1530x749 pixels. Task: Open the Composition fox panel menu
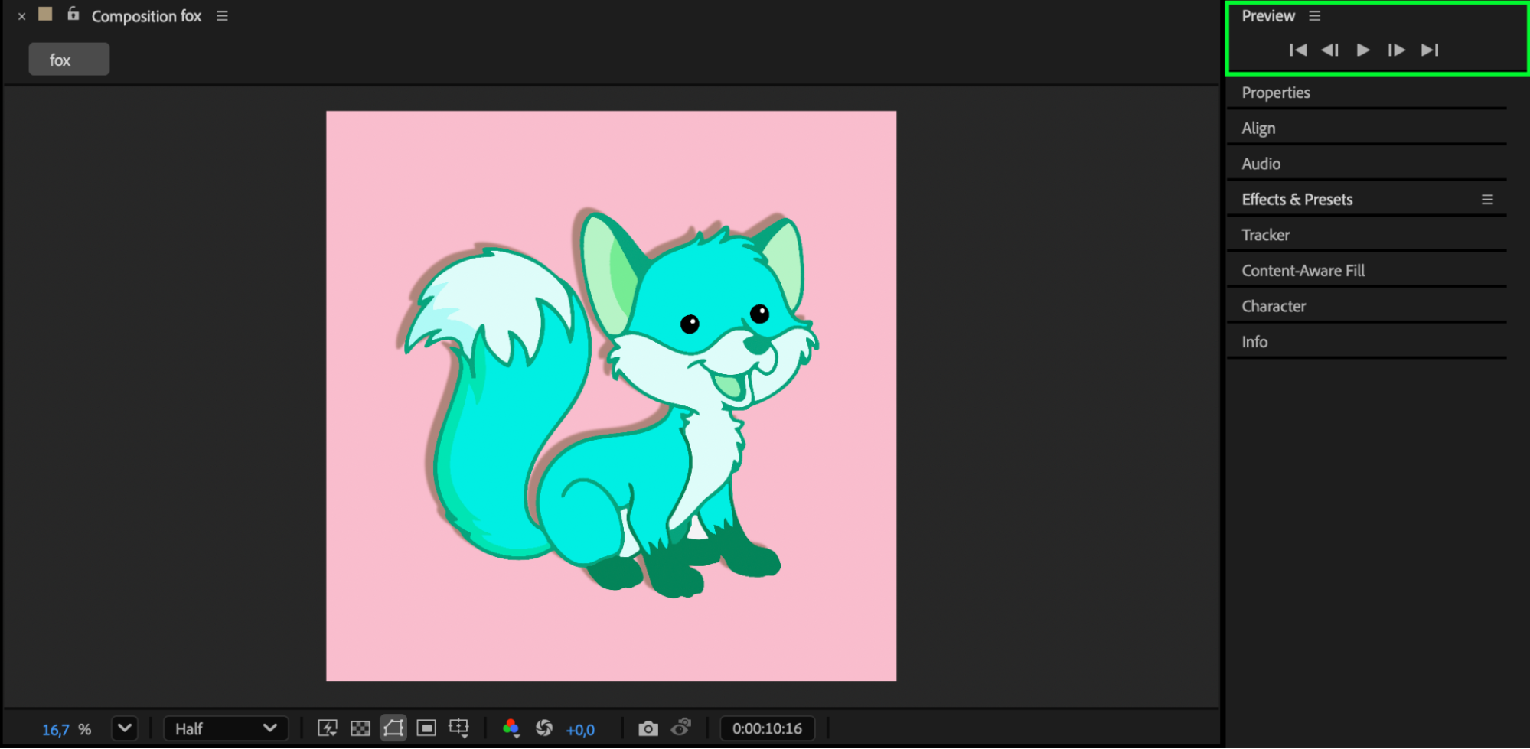tap(222, 16)
